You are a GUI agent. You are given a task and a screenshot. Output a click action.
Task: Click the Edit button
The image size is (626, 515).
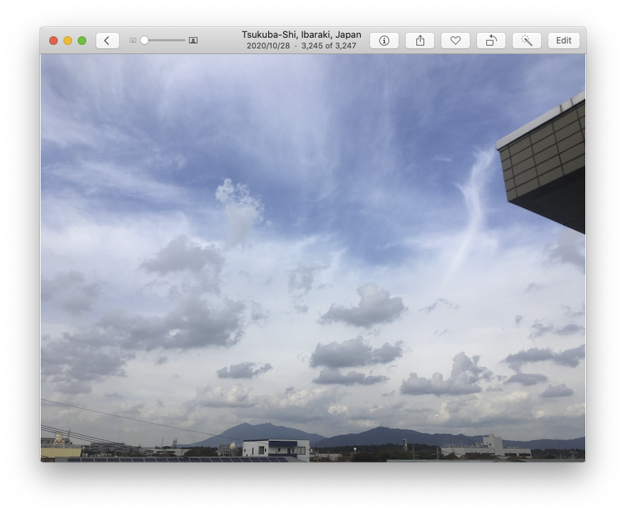tap(563, 41)
